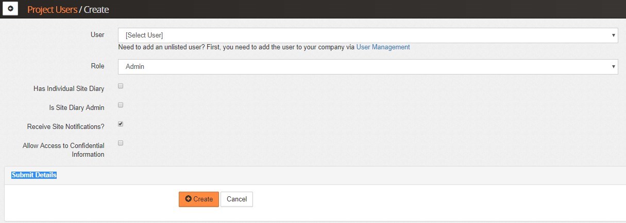Allow access to confidential information checkbox

point(121,143)
